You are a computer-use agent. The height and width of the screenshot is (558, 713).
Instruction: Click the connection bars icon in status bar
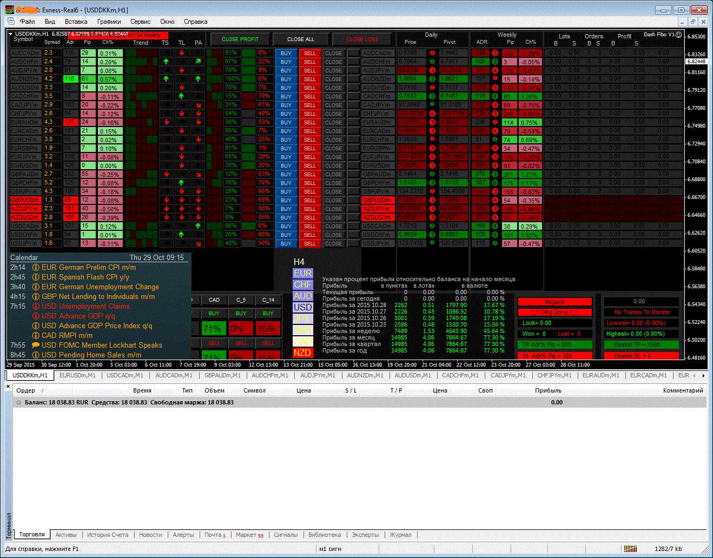pyautogui.click(x=630, y=549)
